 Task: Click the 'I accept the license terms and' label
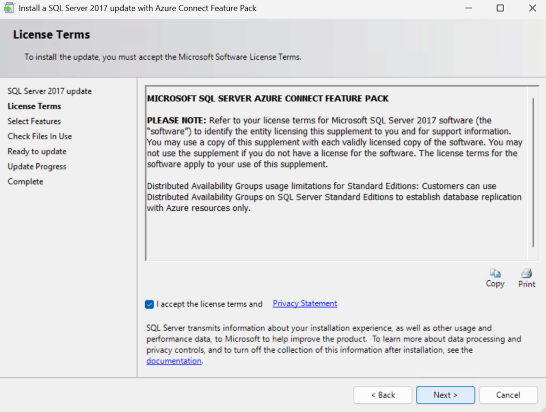[209, 304]
